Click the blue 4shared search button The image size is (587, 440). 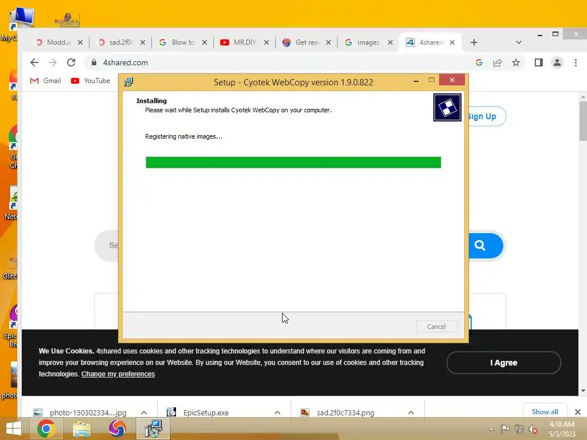[x=485, y=245]
